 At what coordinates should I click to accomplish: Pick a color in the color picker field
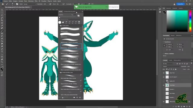click(x=177, y=21)
